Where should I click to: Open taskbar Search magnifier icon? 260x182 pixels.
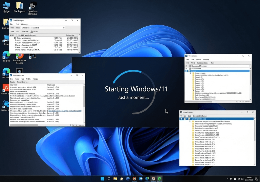click(109, 179)
